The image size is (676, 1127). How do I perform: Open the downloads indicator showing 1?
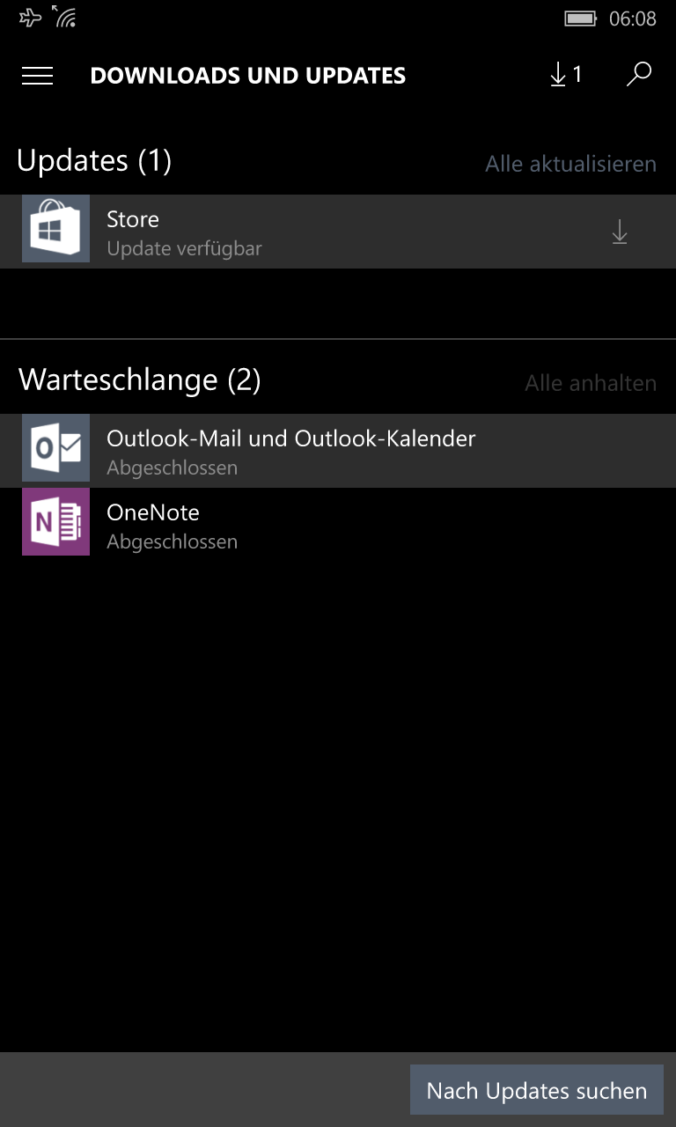(565, 75)
